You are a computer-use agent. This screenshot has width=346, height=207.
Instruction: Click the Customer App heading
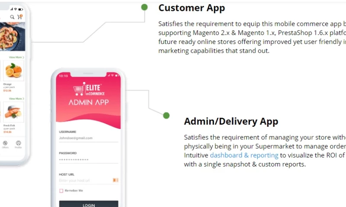coord(192,8)
